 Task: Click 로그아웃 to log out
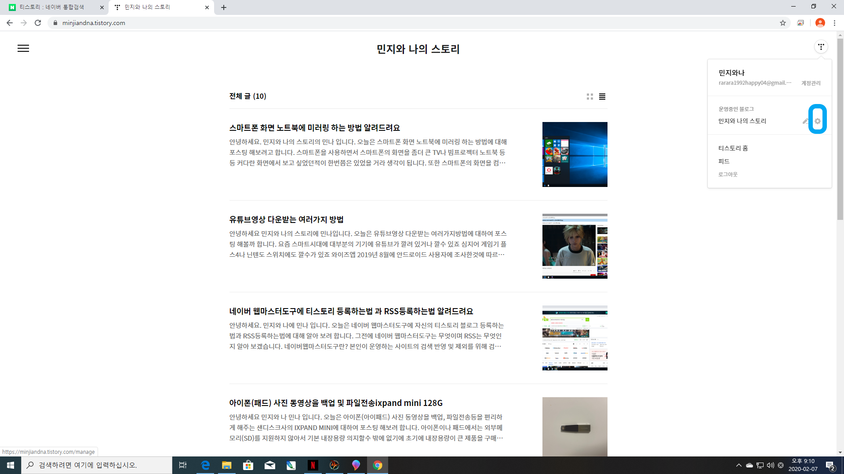[728, 174]
